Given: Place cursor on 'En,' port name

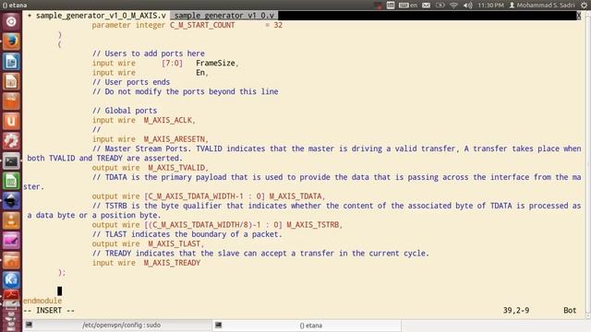Looking at the screenshot, I should [202, 73].
